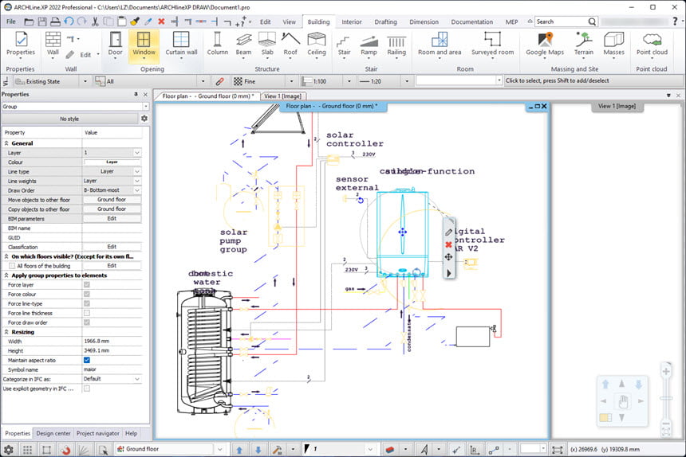This screenshot has width=686, height=457.
Task: Toggle Force line thickness checkbox
Action: [87, 313]
